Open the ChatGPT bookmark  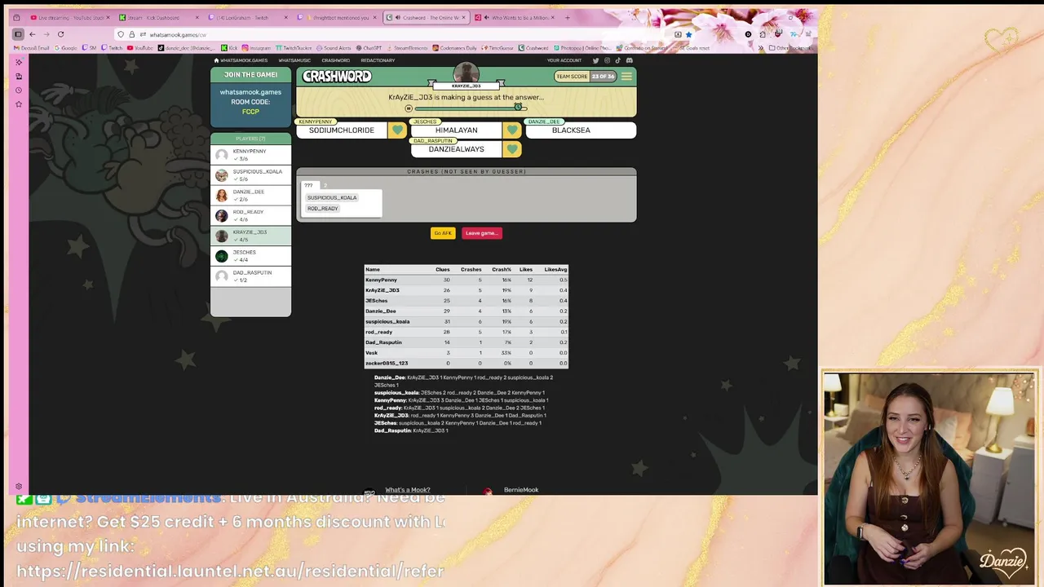[369, 48]
